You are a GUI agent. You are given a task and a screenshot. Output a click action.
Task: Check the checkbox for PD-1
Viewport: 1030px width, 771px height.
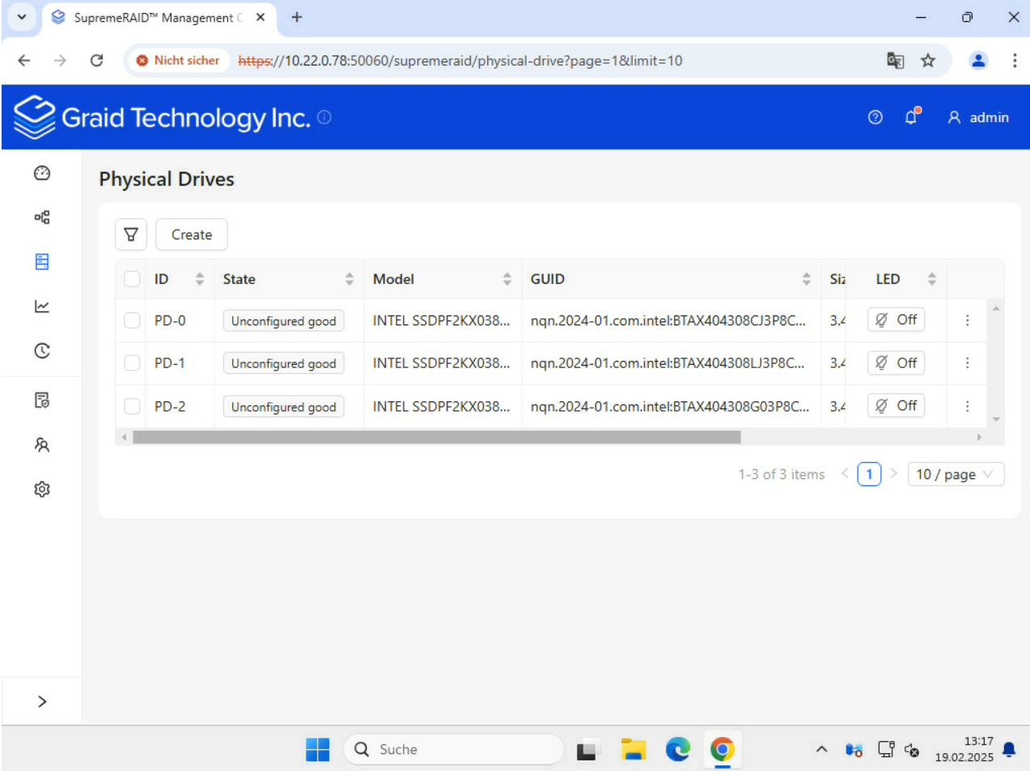pyautogui.click(x=132, y=363)
